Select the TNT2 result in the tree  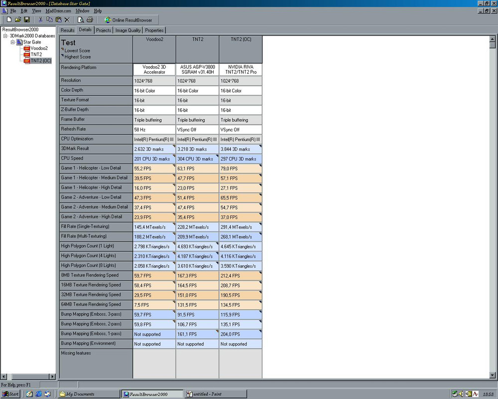click(x=36, y=54)
